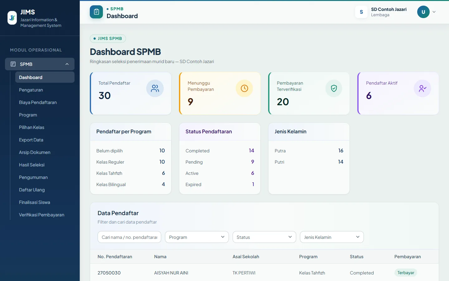Click the Nama column header
The image size is (449, 281).
point(160,257)
